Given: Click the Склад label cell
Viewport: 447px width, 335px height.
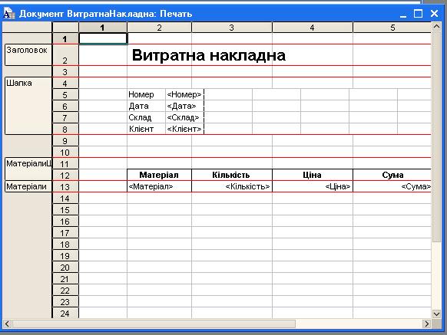Looking at the screenshot, I should click(x=146, y=117).
